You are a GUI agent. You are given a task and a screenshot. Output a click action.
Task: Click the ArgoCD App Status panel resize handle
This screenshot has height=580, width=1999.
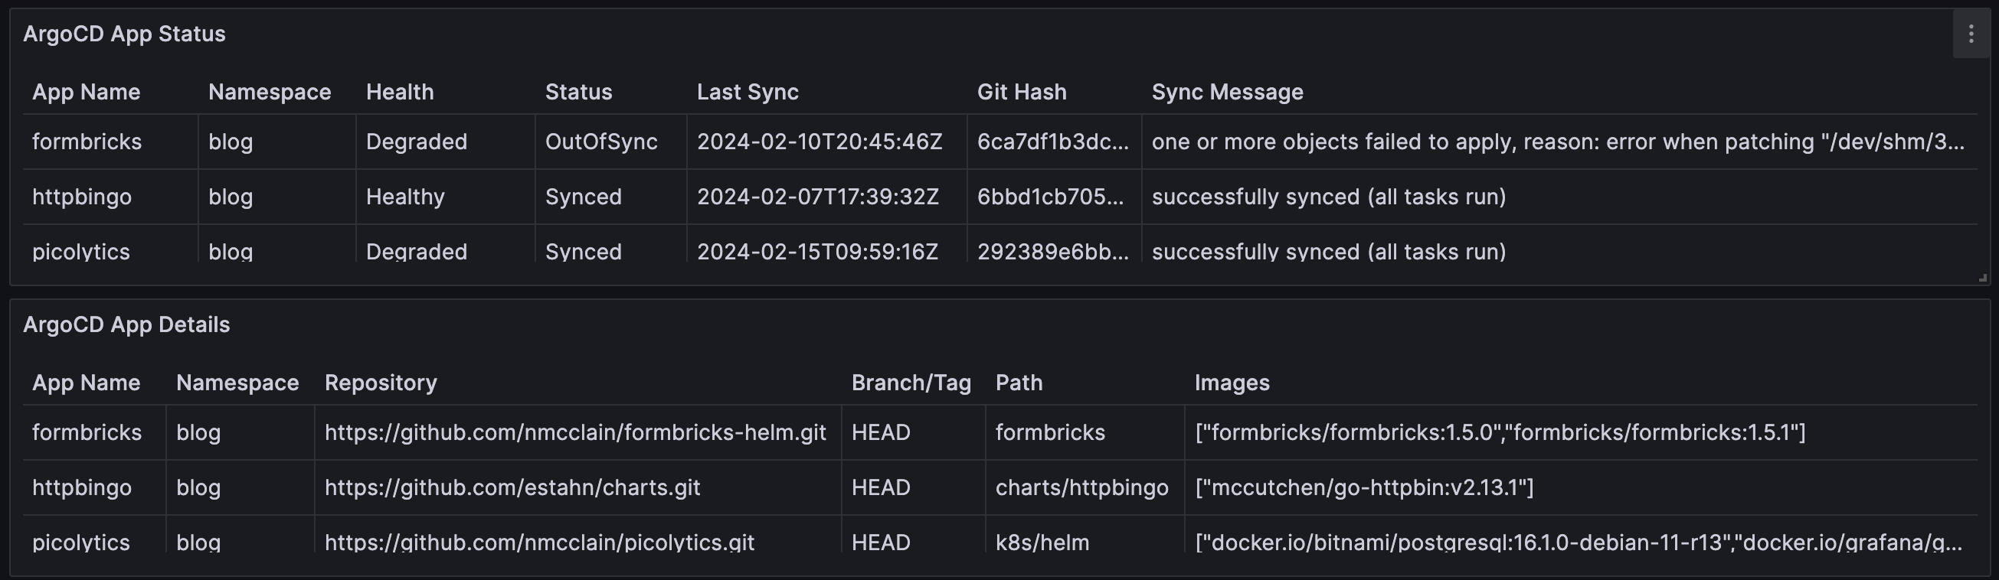(1982, 278)
